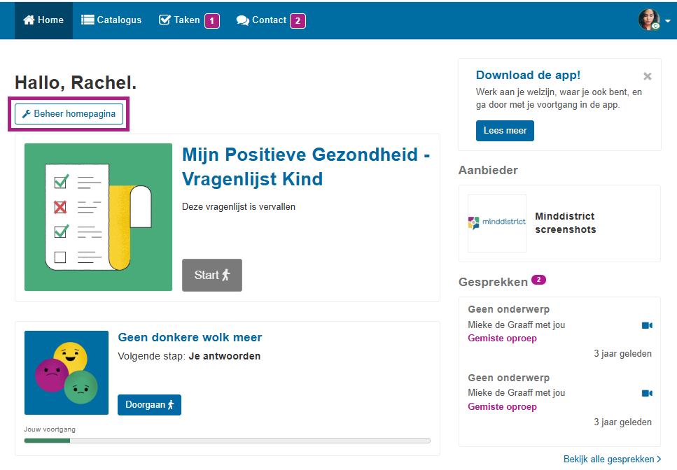Click the video camera icon of second conversation
Viewport: 677px width, 470px height.
click(x=647, y=393)
